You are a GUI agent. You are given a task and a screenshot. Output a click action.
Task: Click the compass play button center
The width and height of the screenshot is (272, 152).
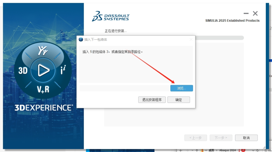coord(43,70)
